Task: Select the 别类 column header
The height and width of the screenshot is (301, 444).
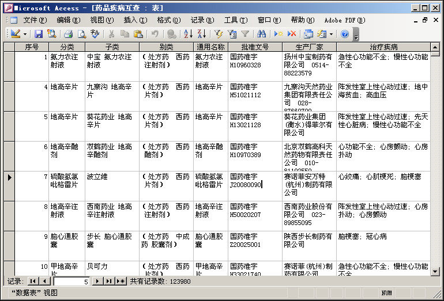Action: (166, 47)
